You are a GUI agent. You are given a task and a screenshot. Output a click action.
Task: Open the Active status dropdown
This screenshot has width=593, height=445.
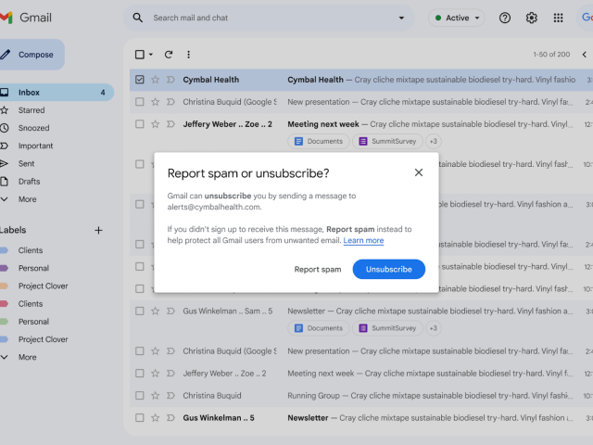(x=457, y=18)
